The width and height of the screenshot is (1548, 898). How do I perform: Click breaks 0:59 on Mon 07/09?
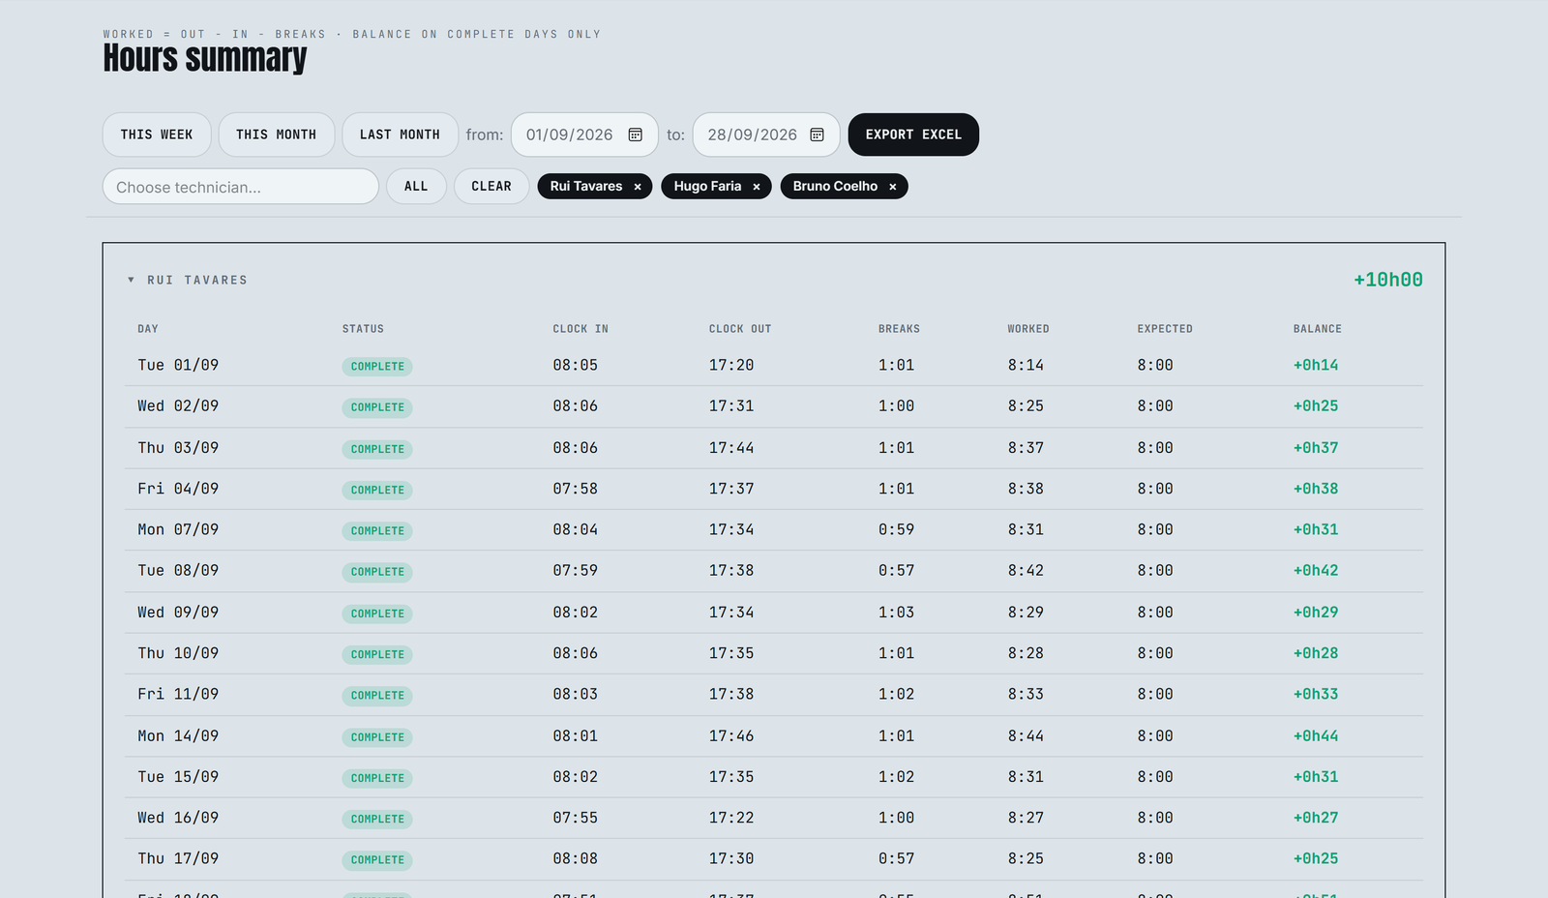pos(896,529)
